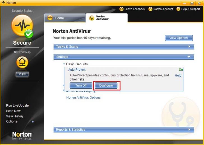Open the Norton AntiVirus Options link
Image resolution: width=204 pixels, height=145 pixels.
pos(83,98)
